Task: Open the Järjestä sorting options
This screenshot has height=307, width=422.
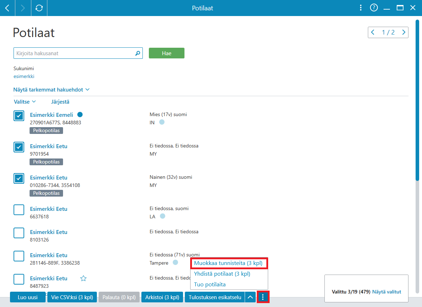Action: pyautogui.click(x=60, y=102)
